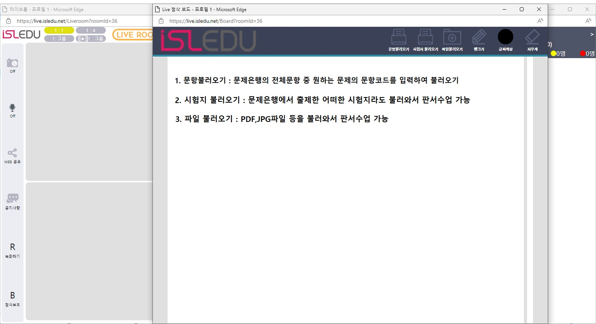Open the 공지사항 chat bubble icon

(12, 198)
